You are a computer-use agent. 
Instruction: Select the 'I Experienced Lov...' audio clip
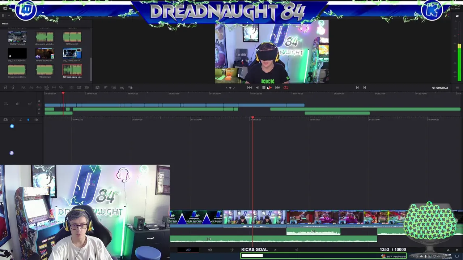pyautogui.click(x=17, y=70)
